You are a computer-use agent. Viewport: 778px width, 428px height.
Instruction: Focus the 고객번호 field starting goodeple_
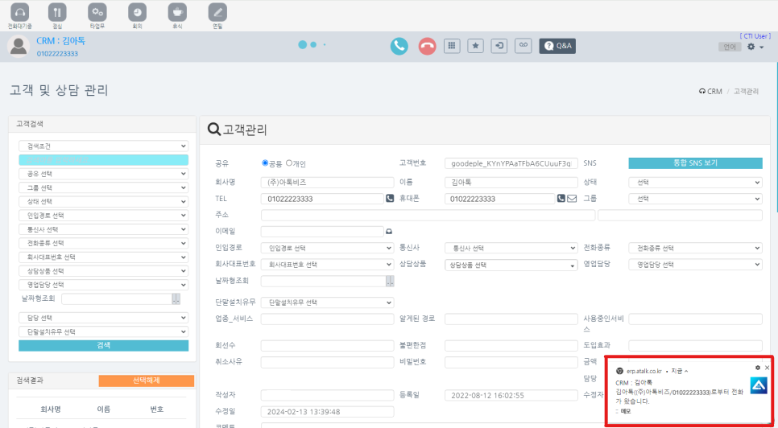(511, 163)
